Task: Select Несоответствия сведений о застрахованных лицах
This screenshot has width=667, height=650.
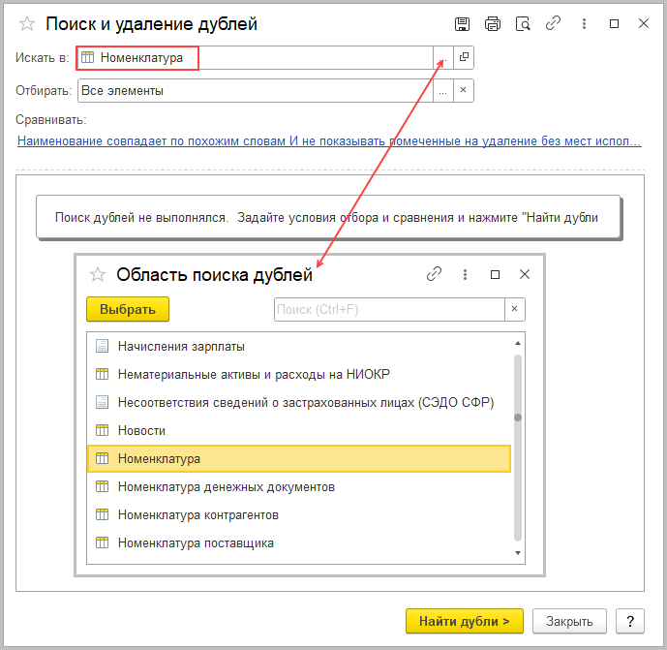Action: tap(298, 402)
